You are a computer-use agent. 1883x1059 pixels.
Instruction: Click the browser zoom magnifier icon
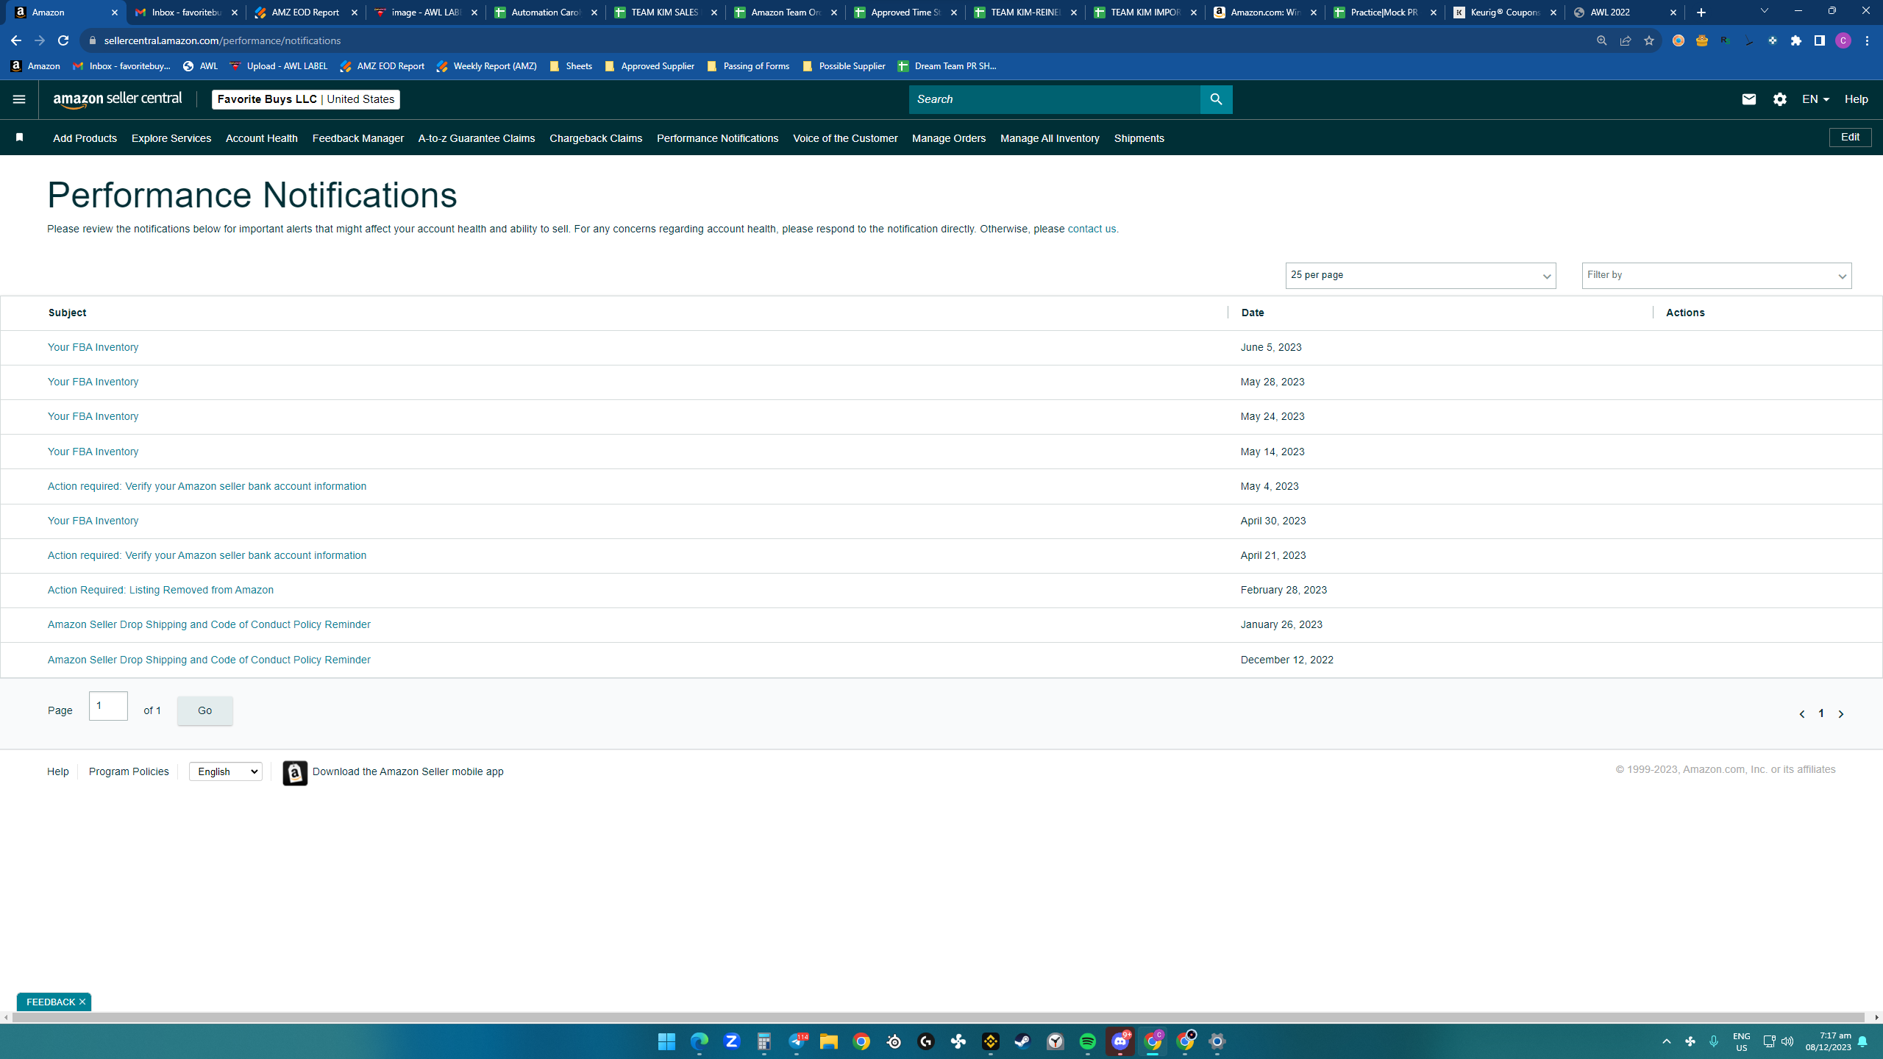click(x=1601, y=40)
